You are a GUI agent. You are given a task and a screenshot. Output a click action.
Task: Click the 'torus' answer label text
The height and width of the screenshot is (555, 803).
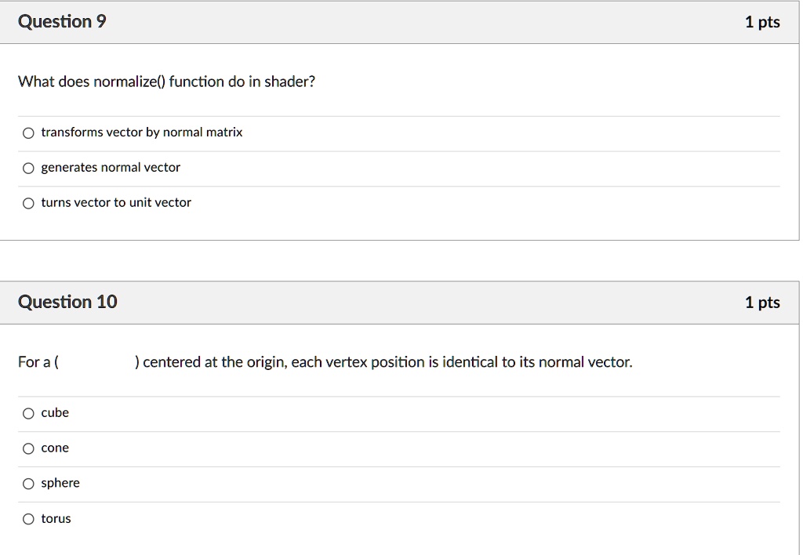click(x=56, y=518)
